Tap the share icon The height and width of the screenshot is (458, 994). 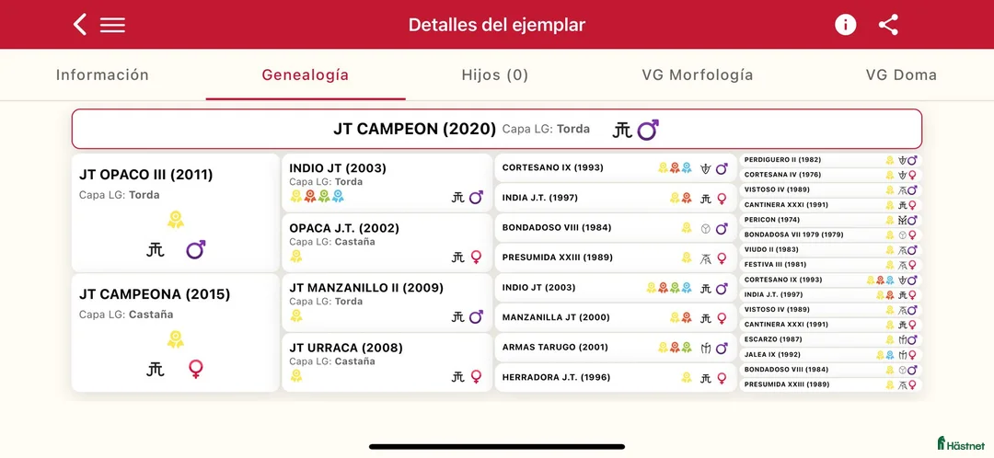[888, 25]
